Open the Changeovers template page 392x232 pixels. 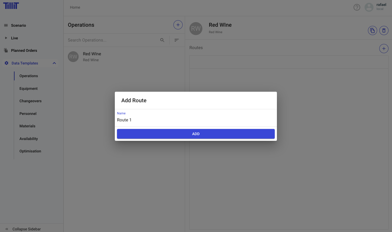pos(31,101)
